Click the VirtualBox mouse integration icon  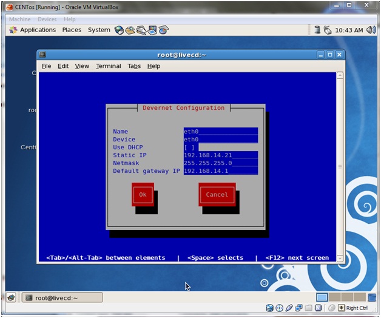coord(332,308)
